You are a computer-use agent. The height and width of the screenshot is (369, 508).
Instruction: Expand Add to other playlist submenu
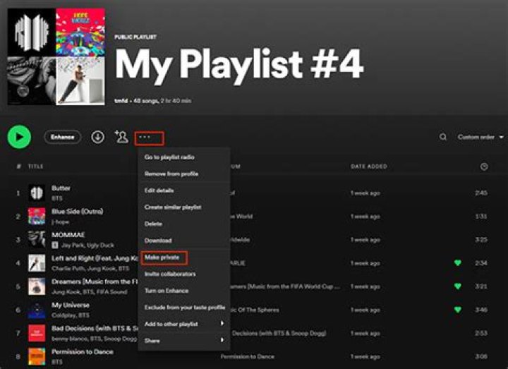point(183,324)
